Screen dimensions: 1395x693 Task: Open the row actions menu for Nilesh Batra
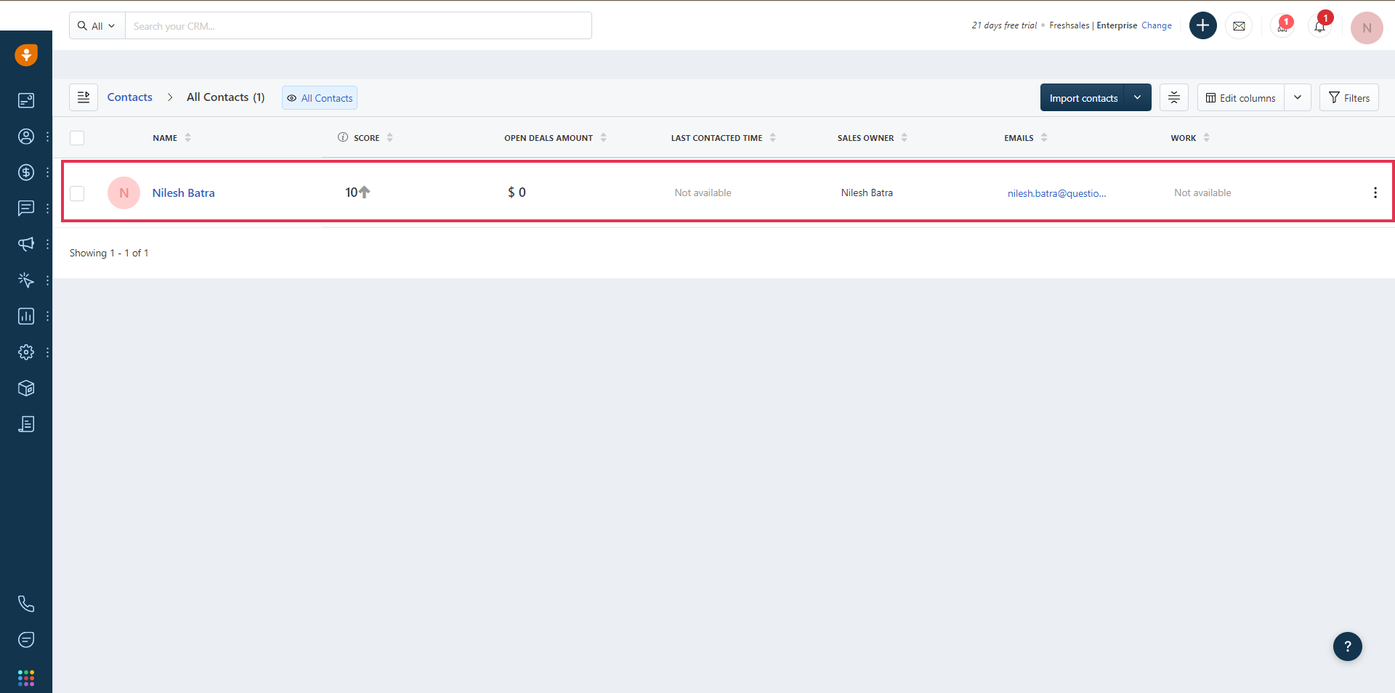[1375, 192]
